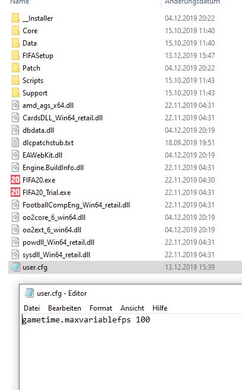Select the _Installer folder icon

pyautogui.click(x=15, y=18)
